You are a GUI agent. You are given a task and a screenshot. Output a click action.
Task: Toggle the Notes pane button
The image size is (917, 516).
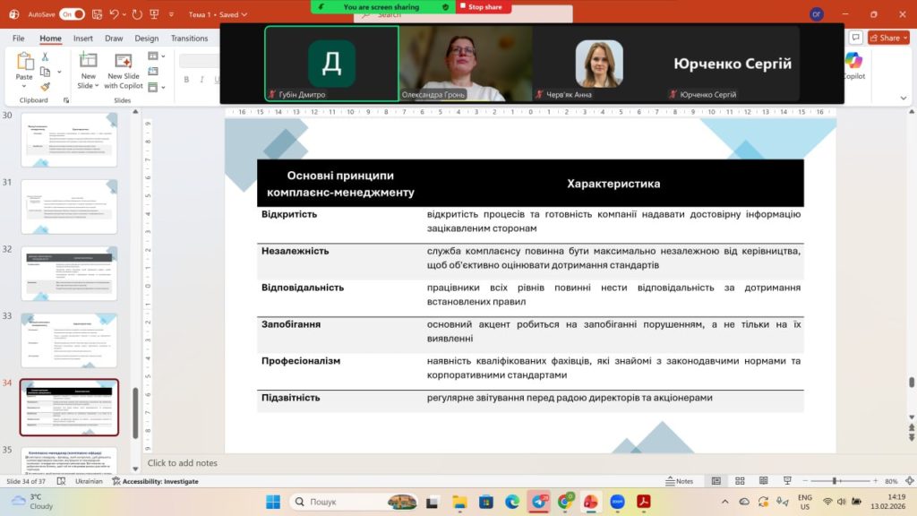tap(679, 481)
